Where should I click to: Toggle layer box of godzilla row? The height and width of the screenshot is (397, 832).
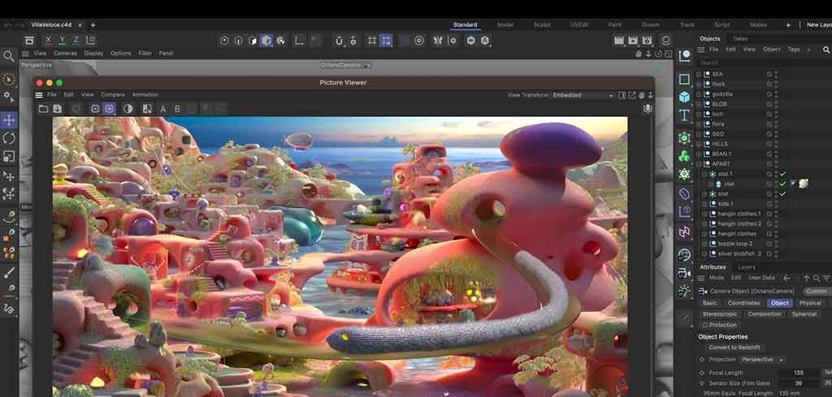point(769,94)
